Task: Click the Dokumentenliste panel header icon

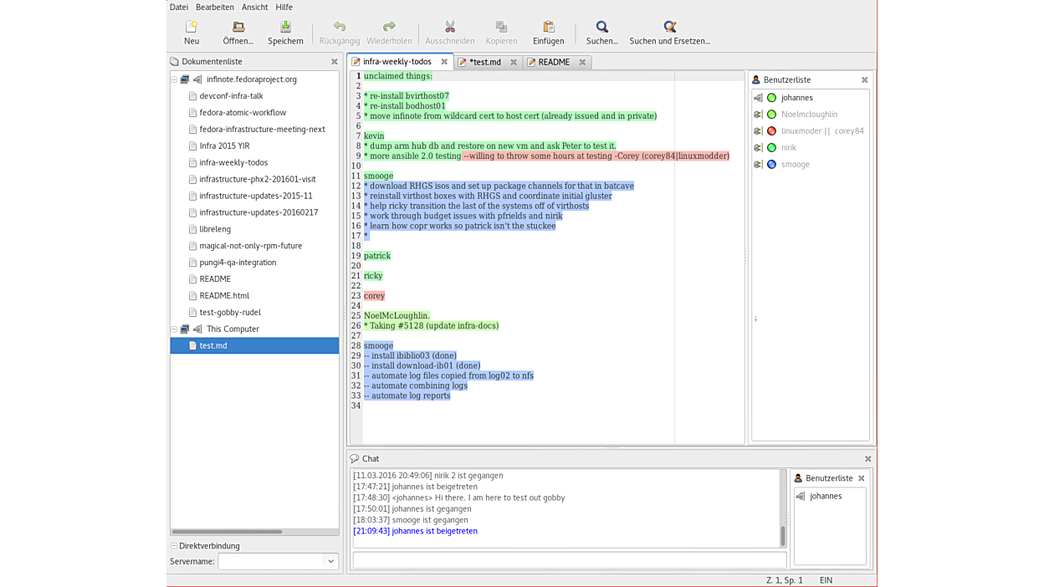Action: (174, 62)
